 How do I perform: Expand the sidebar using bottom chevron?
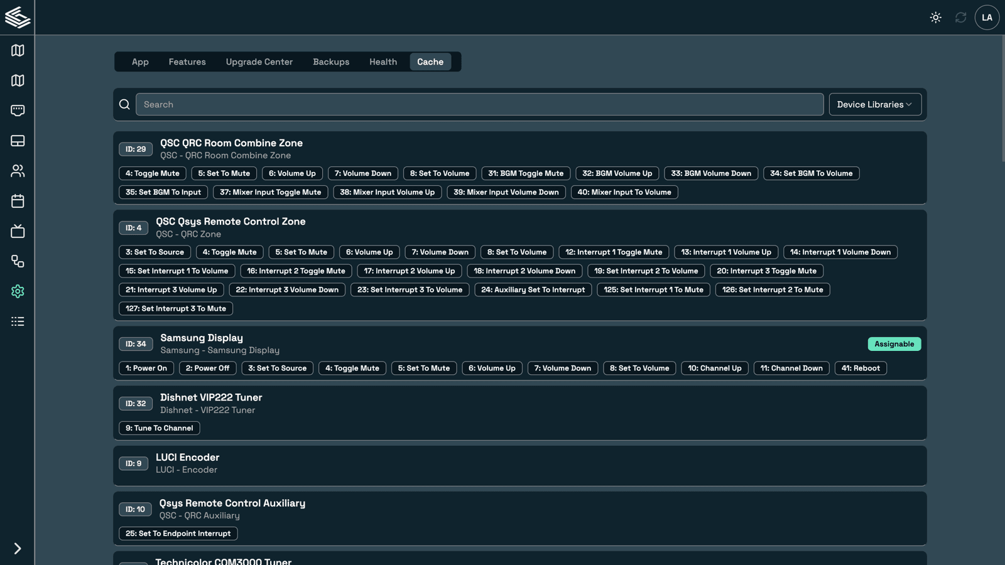[x=18, y=549]
